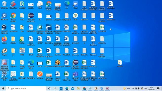Open the Google Chrome desktop shortcut
Image resolution: width=162 pixels, height=91 pixels.
[13, 17]
